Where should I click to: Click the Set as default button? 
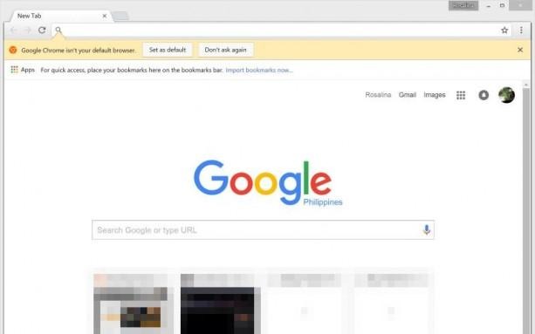[168, 50]
